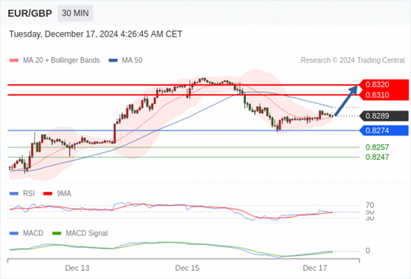Click the black 0.8289 current price tag
The image size is (411, 279).
pyautogui.click(x=384, y=116)
